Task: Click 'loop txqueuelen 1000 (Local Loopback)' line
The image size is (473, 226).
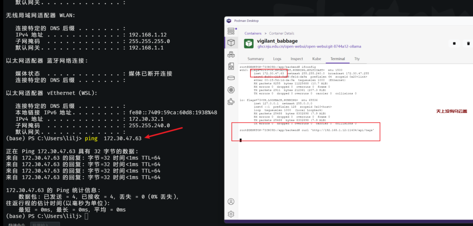Action: (x=288, y=110)
